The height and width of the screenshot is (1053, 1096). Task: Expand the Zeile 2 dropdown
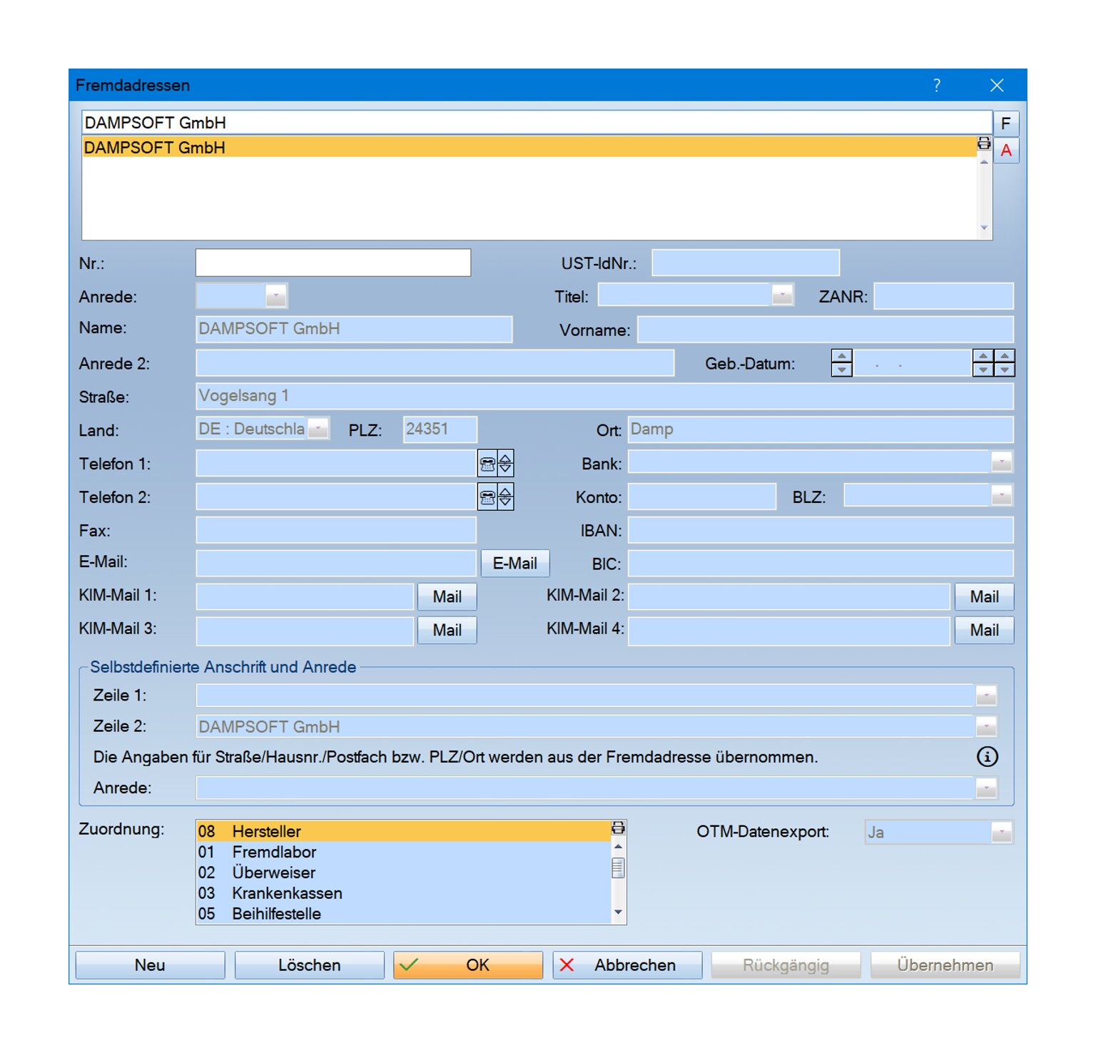986,727
